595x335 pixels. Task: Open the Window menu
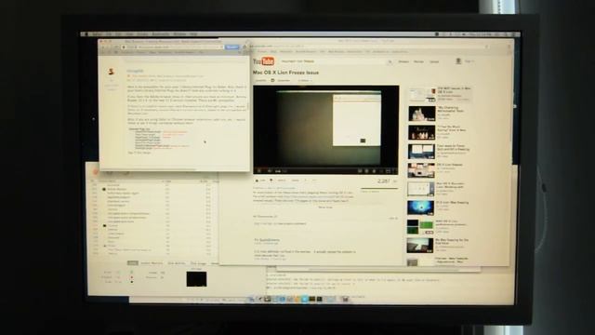[179, 34]
